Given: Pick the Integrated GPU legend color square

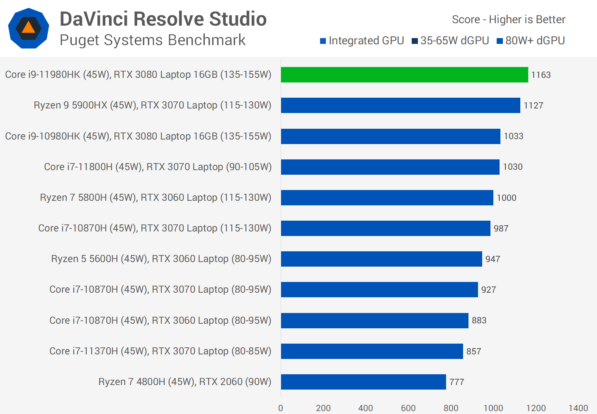Looking at the screenshot, I should pos(323,41).
